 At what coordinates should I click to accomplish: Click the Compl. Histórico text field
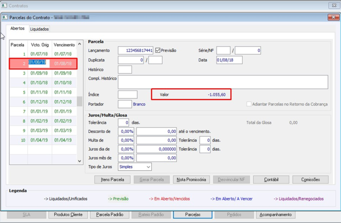[x=223, y=82]
